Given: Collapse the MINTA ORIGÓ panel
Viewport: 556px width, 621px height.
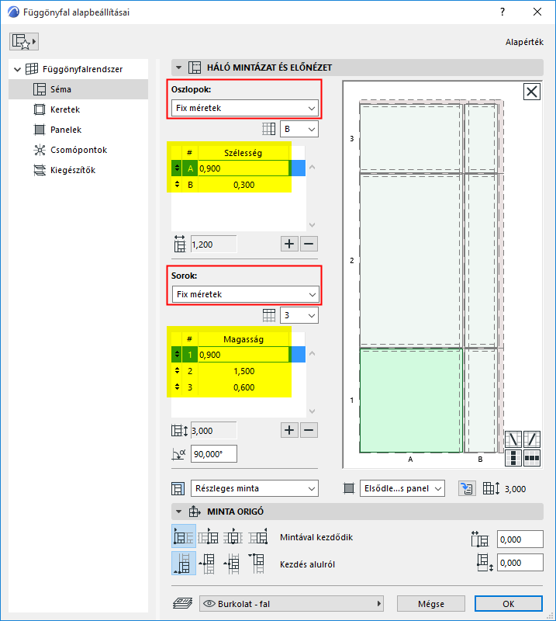Looking at the screenshot, I should pos(179,512).
